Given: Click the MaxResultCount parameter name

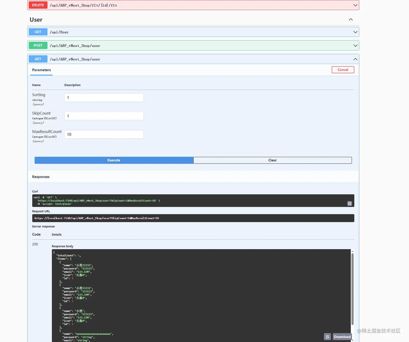Looking at the screenshot, I should click(x=47, y=131).
